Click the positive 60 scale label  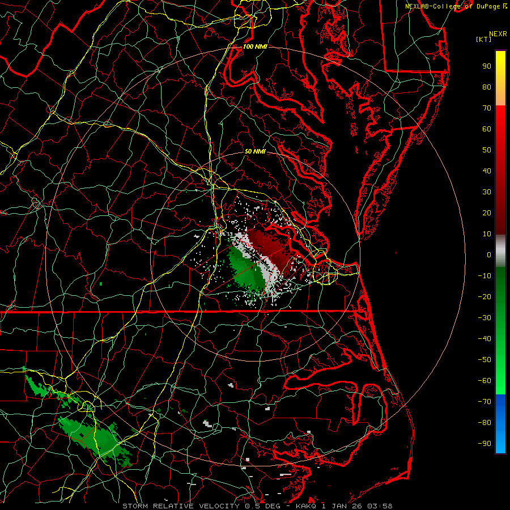click(487, 129)
